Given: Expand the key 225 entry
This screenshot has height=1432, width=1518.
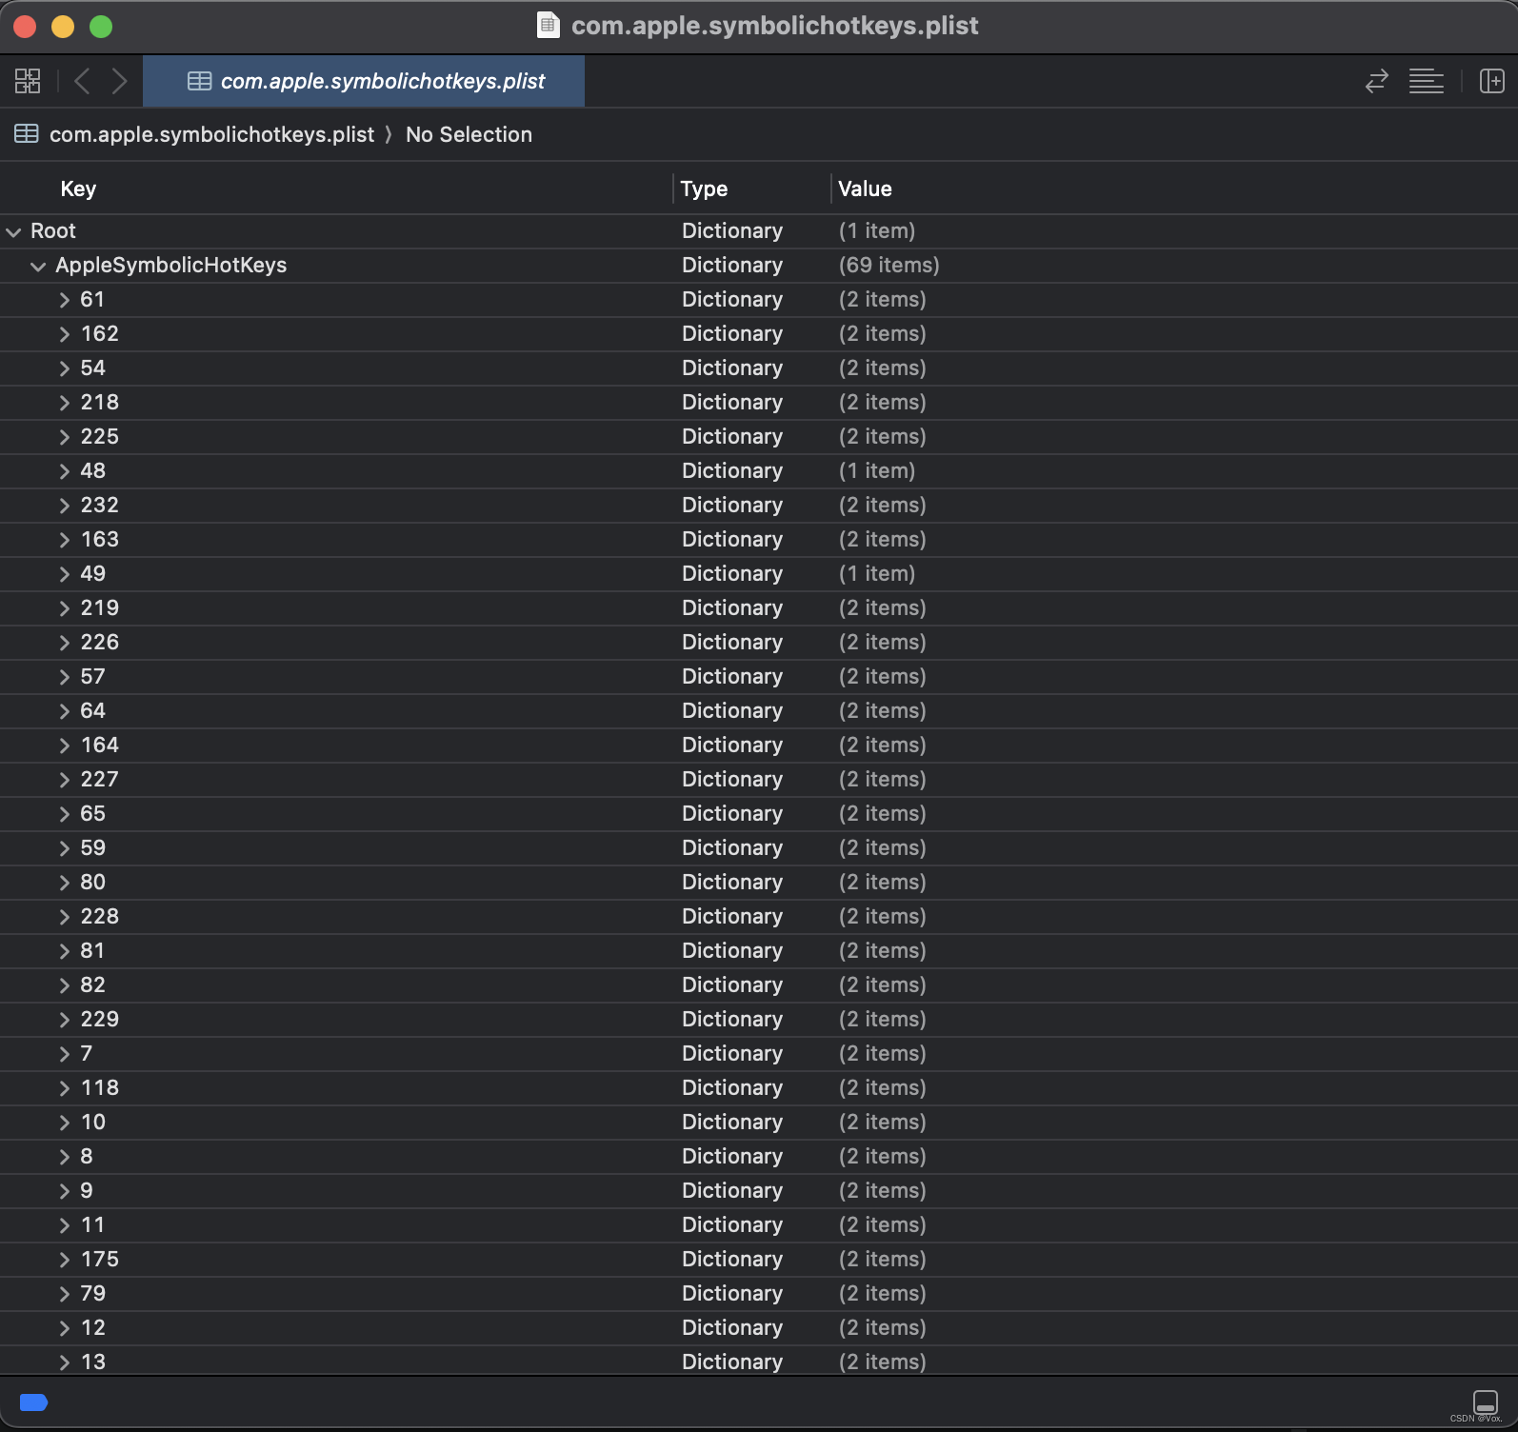Looking at the screenshot, I should click(x=64, y=437).
